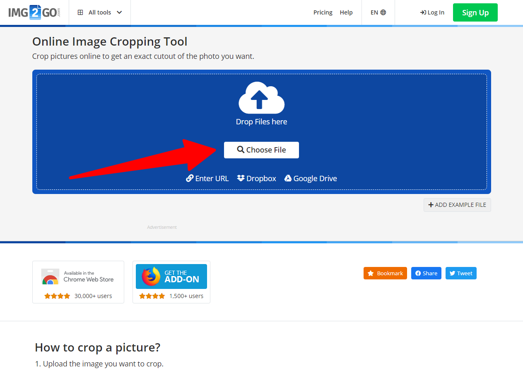
Task: Click the Enter URL chain-link icon
Action: click(x=190, y=178)
